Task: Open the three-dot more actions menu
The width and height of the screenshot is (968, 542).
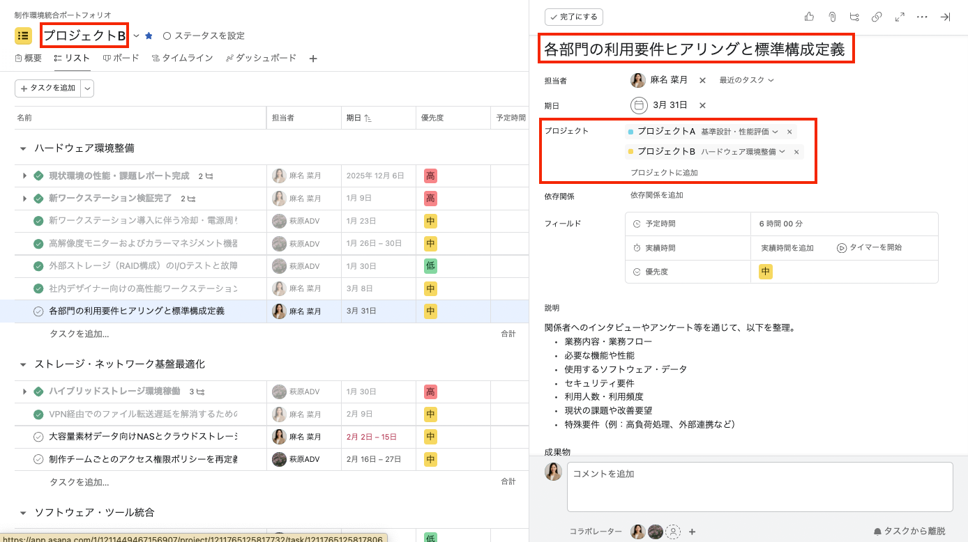Action: point(922,17)
